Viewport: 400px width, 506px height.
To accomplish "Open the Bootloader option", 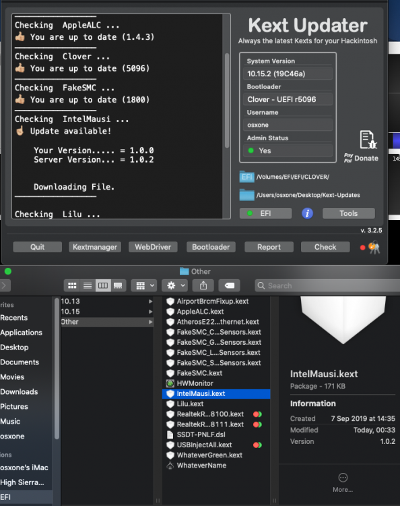I will click(x=211, y=247).
